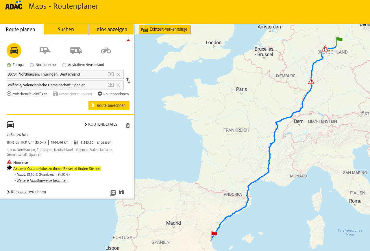Swap start and destination arrows
The height and width of the screenshot is (251, 370).
point(128,81)
